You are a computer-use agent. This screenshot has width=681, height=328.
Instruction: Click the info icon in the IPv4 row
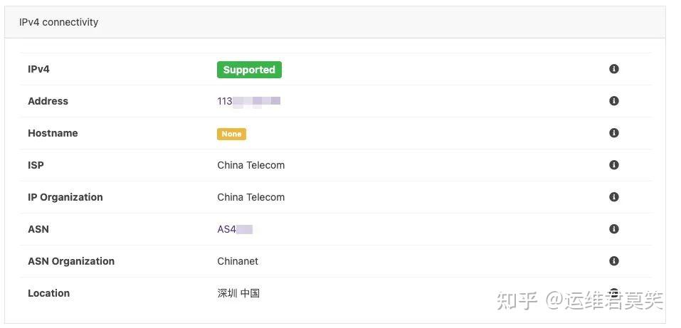(613, 69)
